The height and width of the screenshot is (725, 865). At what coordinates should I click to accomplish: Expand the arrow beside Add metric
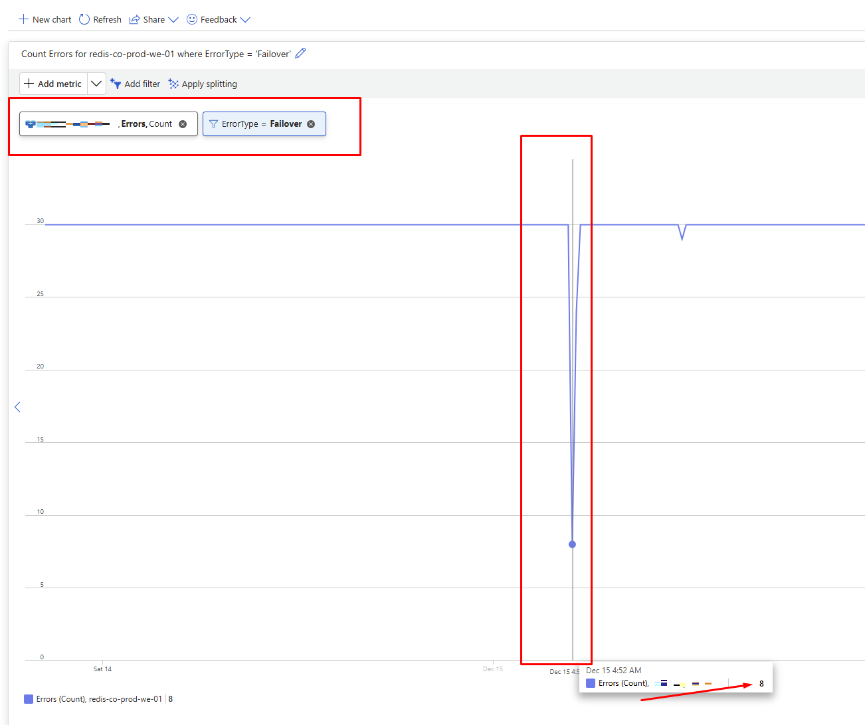96,84
